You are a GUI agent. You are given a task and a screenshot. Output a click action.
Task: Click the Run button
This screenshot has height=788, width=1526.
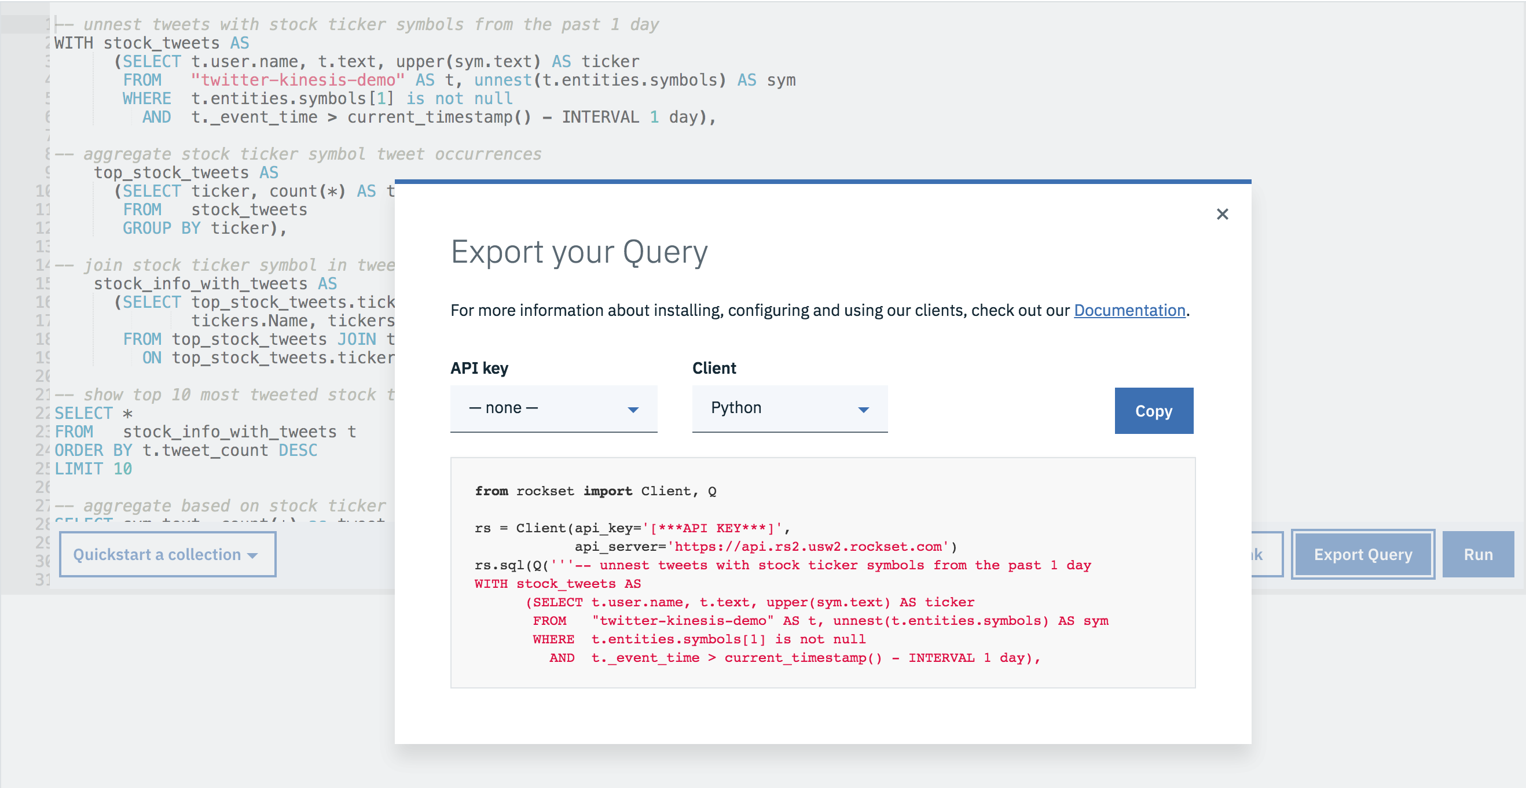click(x=1477, y=555)
